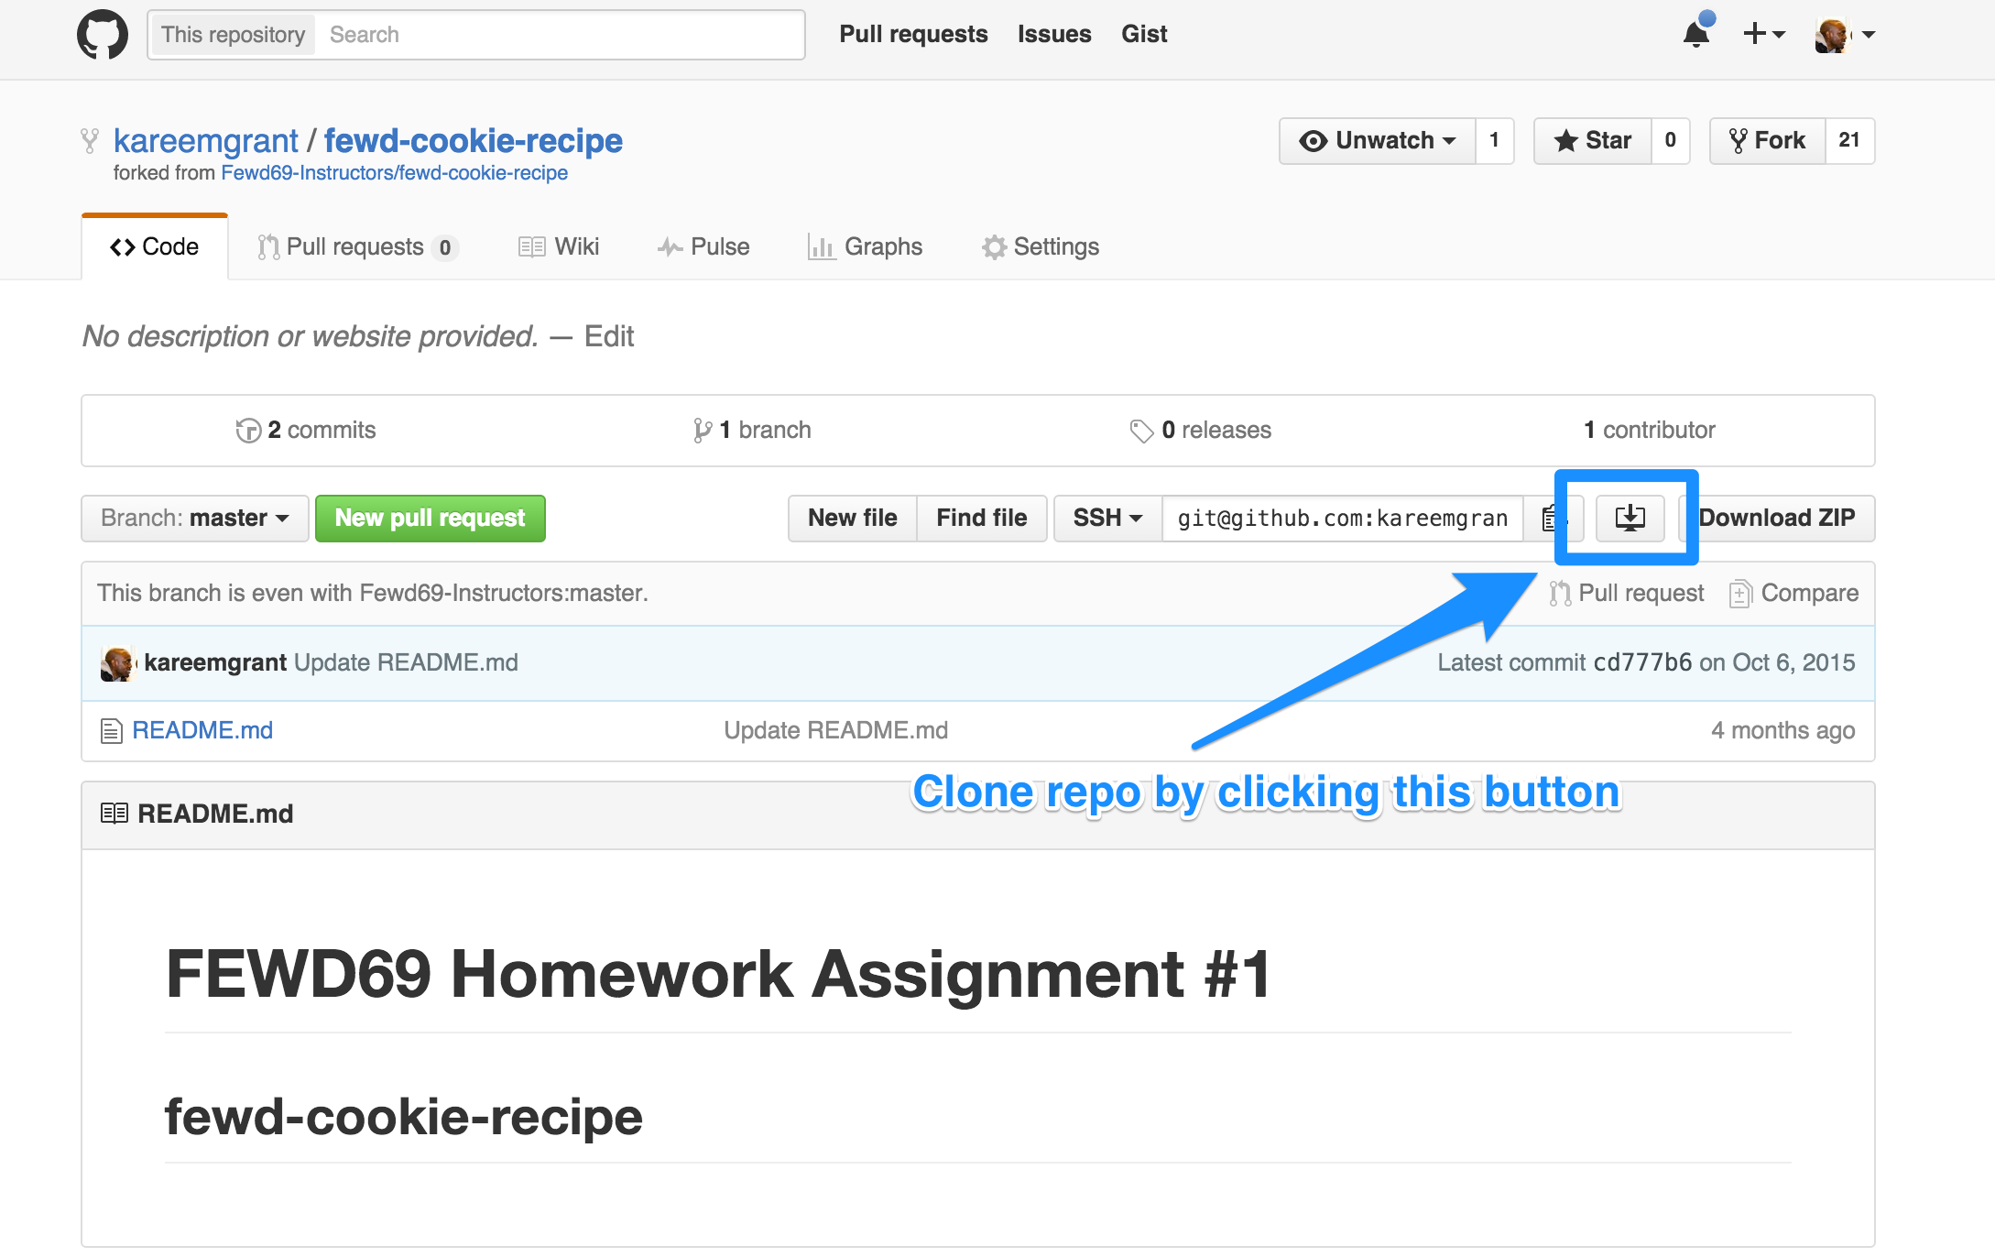Screen dimensions: 1995x1257
Task: Open the releases tag icon
Action: (1141, 431)
